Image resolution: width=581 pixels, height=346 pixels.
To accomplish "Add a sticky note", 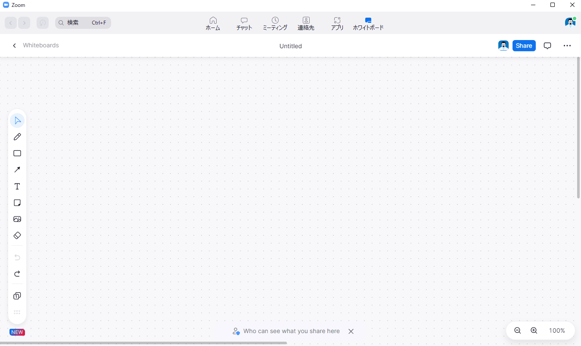I will (x=17, y=203).
